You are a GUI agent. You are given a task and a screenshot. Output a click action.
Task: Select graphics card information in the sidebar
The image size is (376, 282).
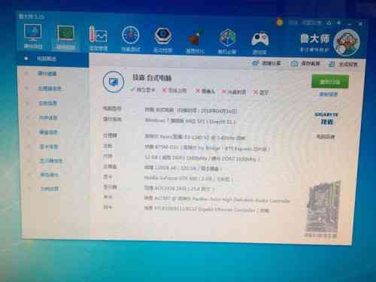coord(49,147)
